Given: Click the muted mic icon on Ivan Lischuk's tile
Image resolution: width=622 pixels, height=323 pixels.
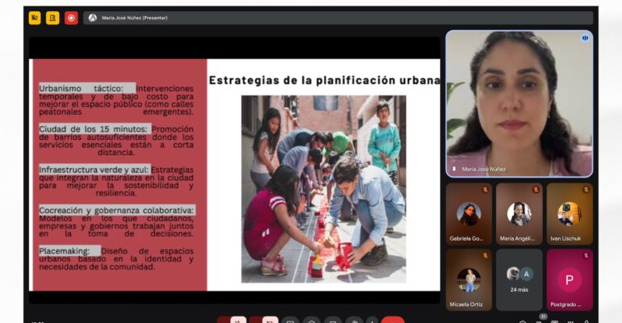Looking at the screenshot, I should (x=586, y=190).
